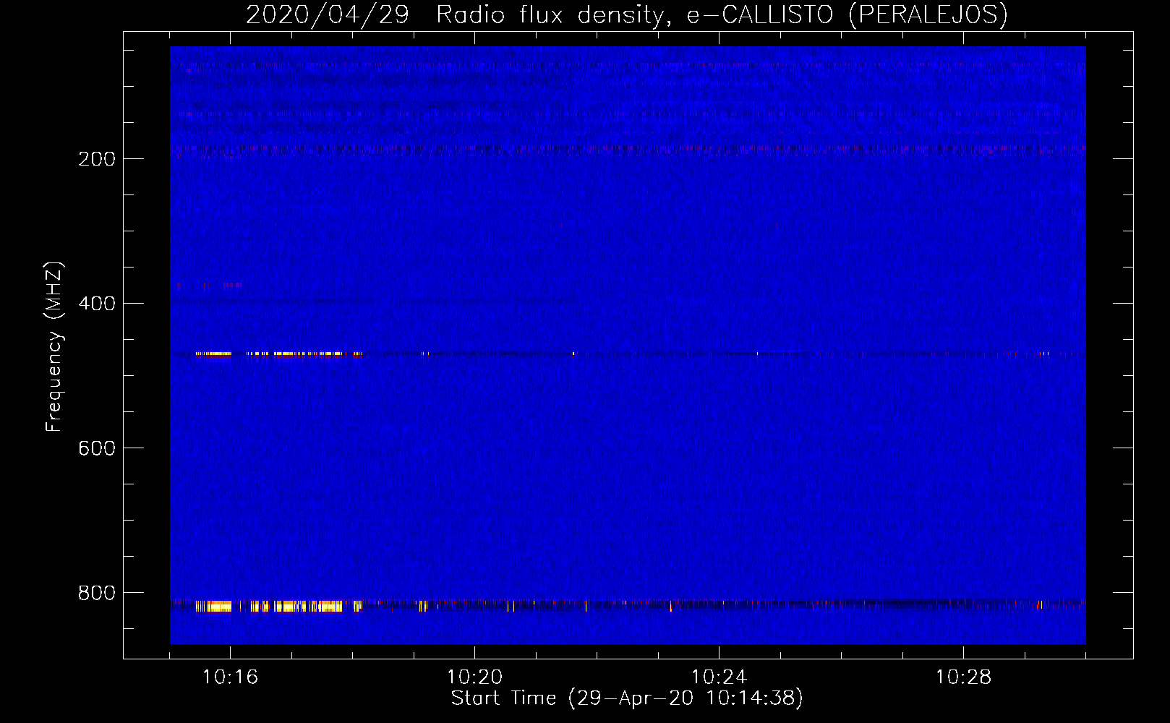
Task: Click the plot title "2020/04/29 Radio flux density, e-CALLISTO (PERALEJOS)"
Action: (626, 15)
